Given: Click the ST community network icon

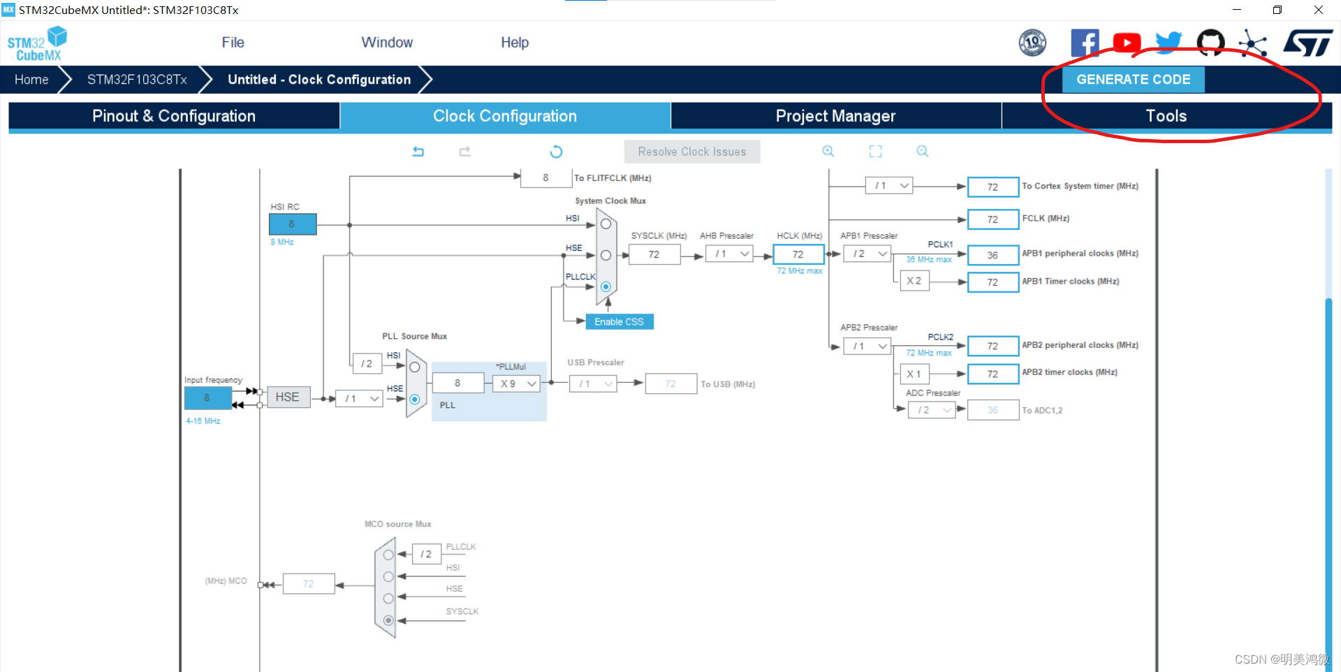Looking at the screenshot, I should point(1252,43).
